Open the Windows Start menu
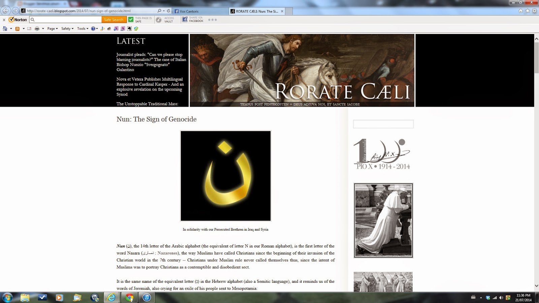Screen dimensions: 539x303 point(7,298)
